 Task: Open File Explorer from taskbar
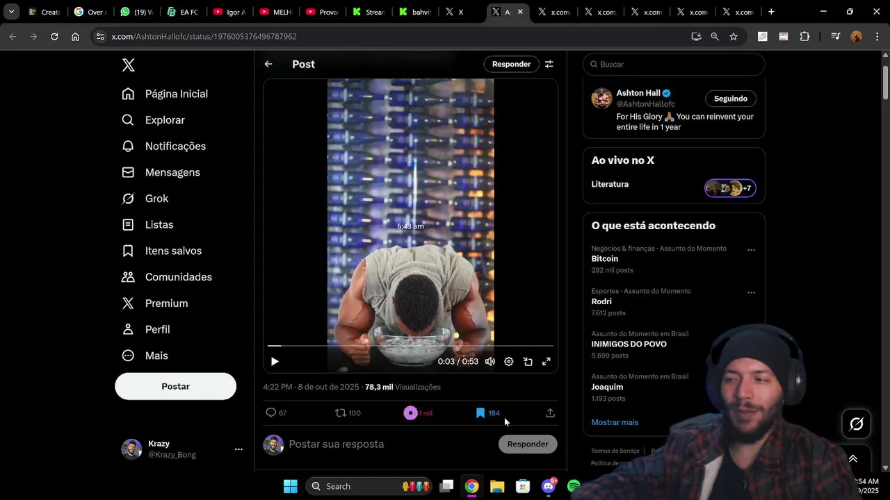coord(497,486)
